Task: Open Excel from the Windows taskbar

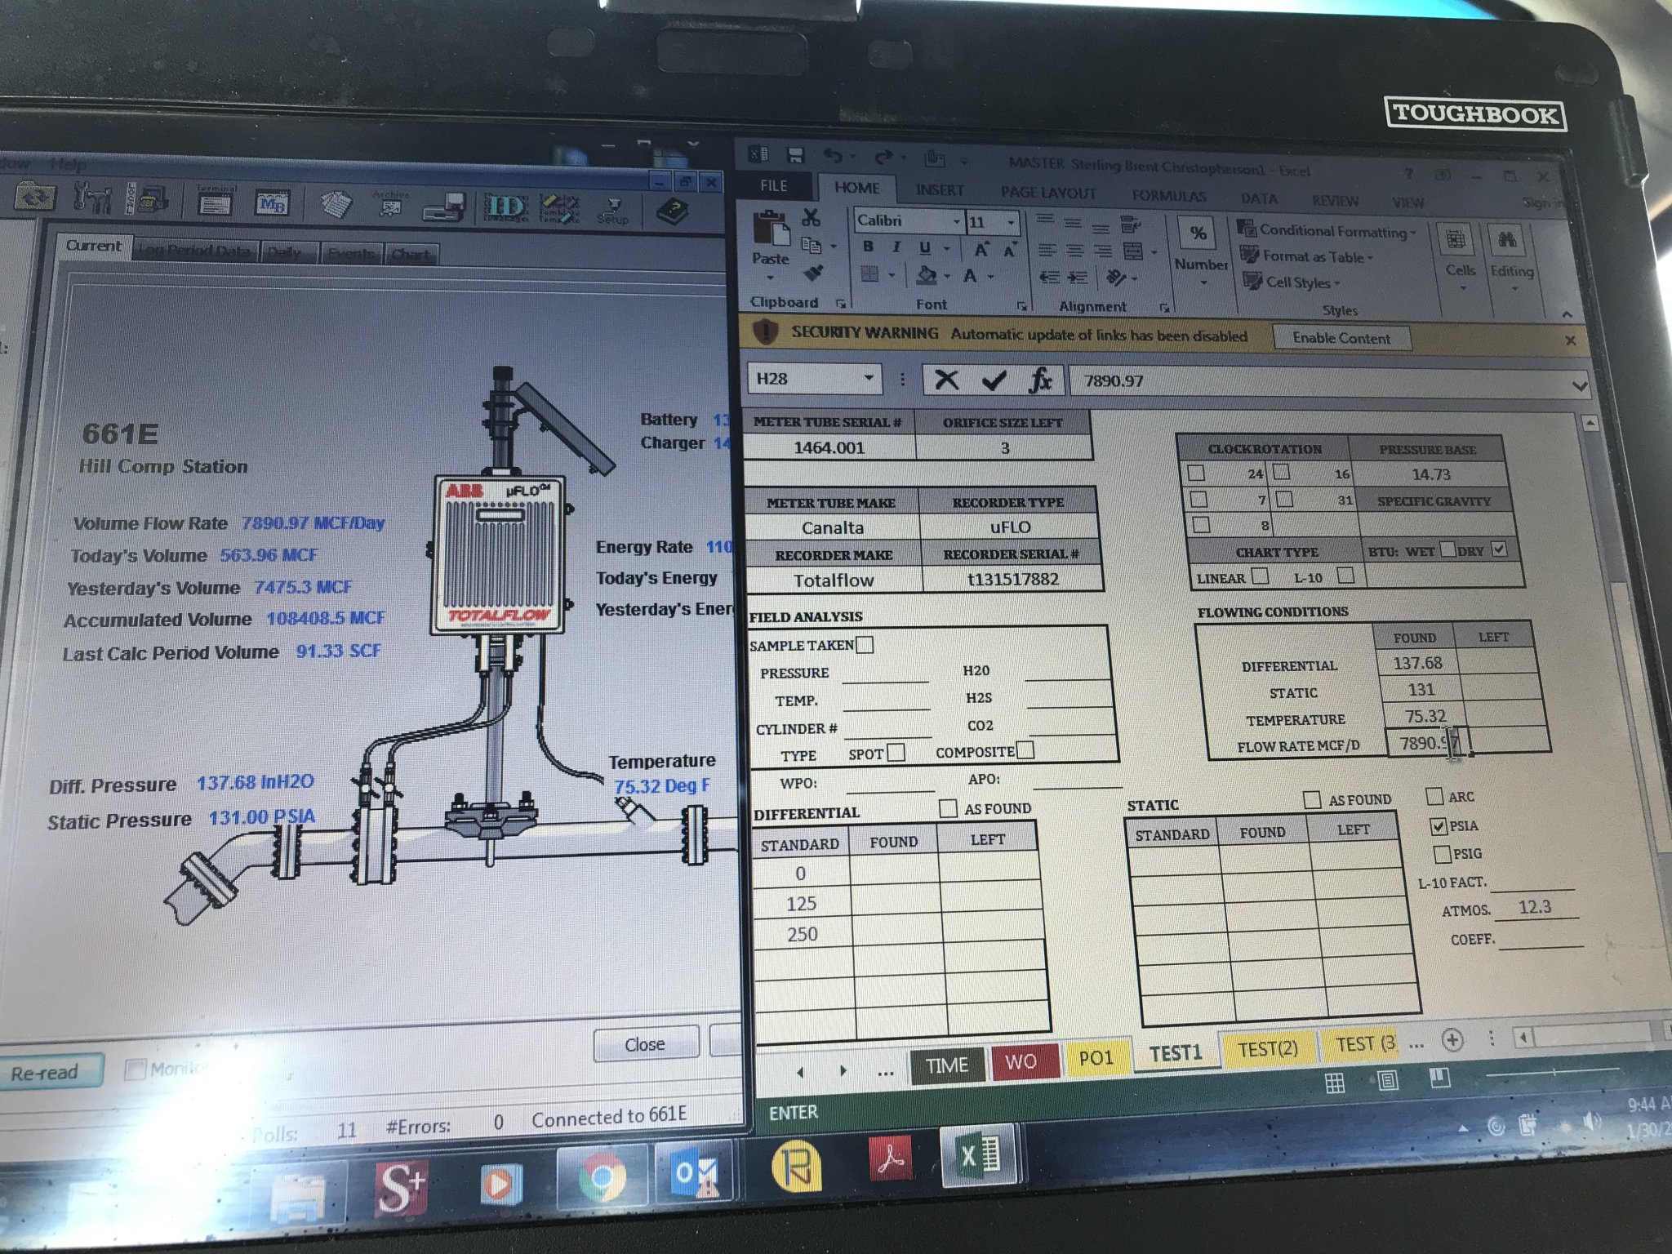Action: 977,1156
